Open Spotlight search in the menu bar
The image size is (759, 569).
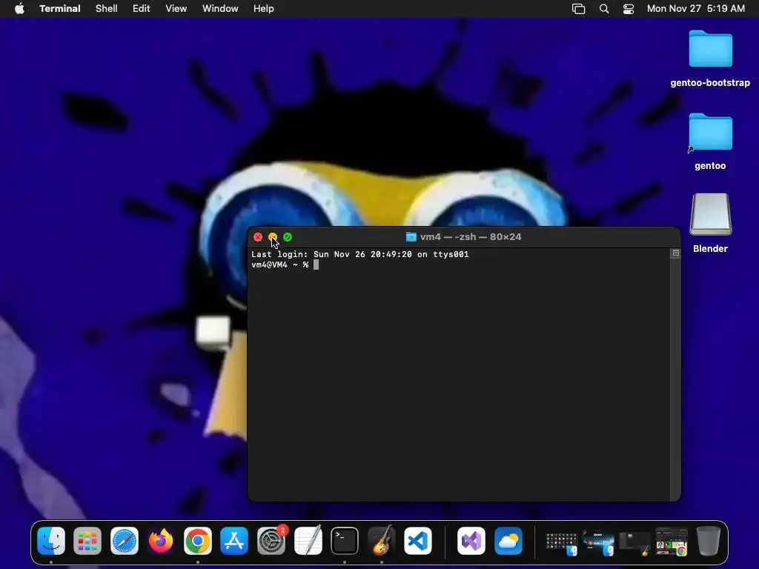tap(604, 9)
